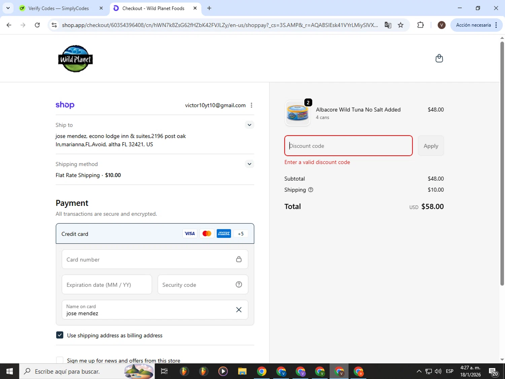Open the tab search dropdown arrow
This screenshot has width=505, height=379.
(8, 8)
